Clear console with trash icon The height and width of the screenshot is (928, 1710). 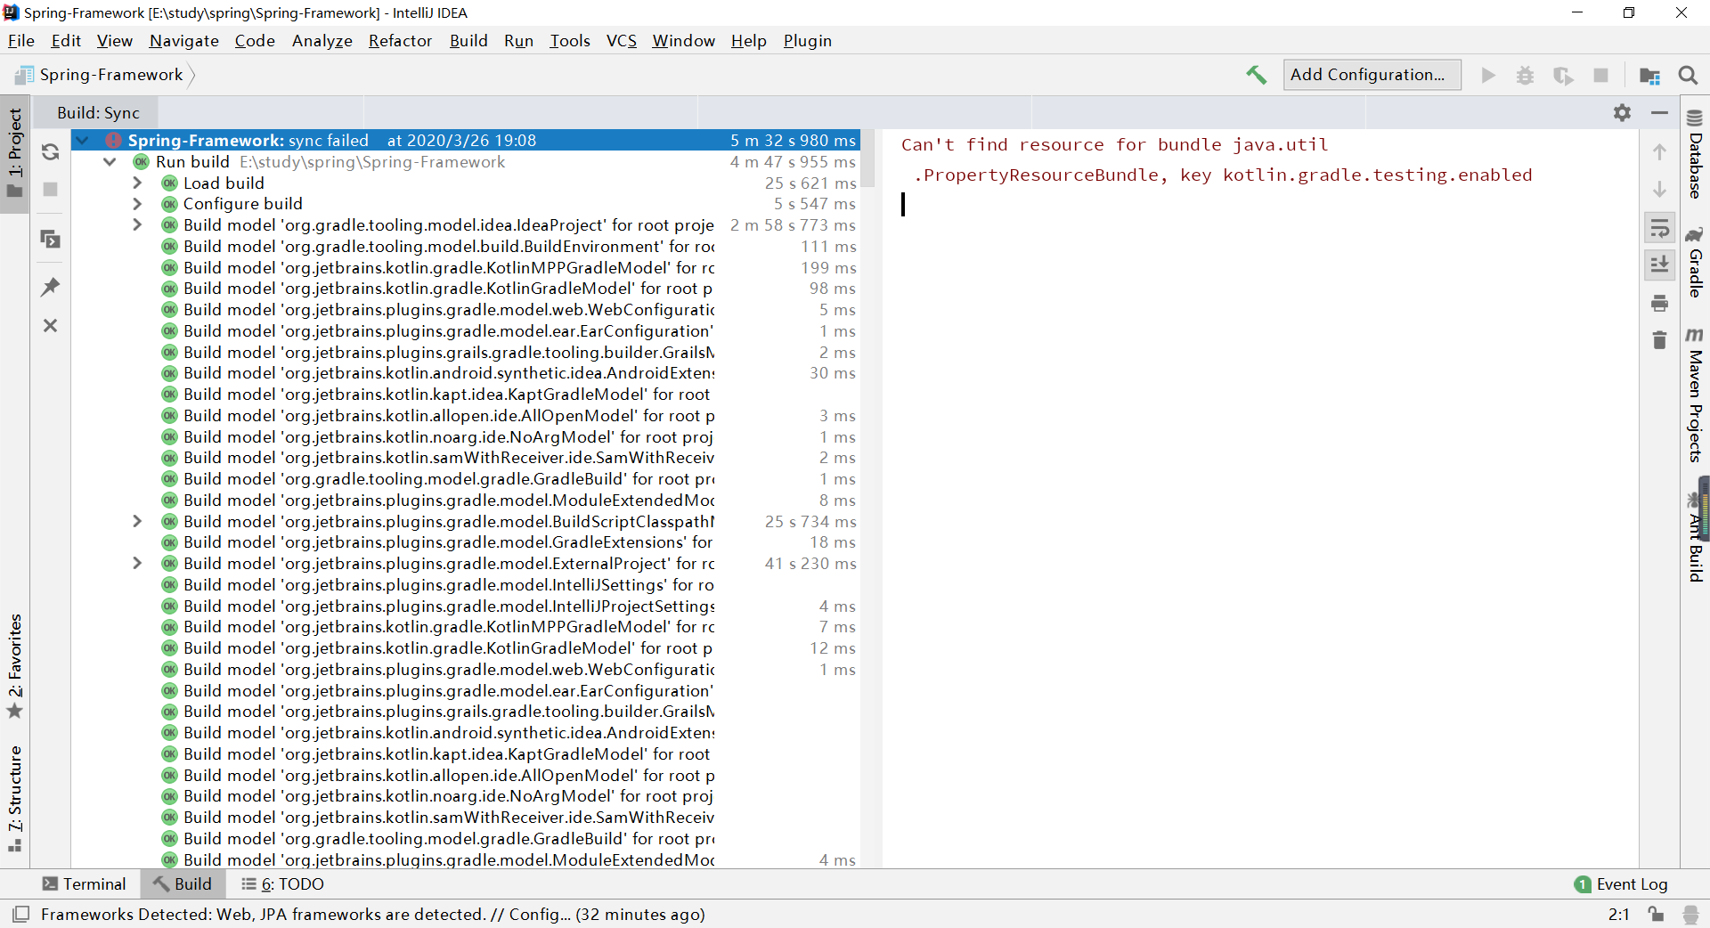(x=1659, y=340)
